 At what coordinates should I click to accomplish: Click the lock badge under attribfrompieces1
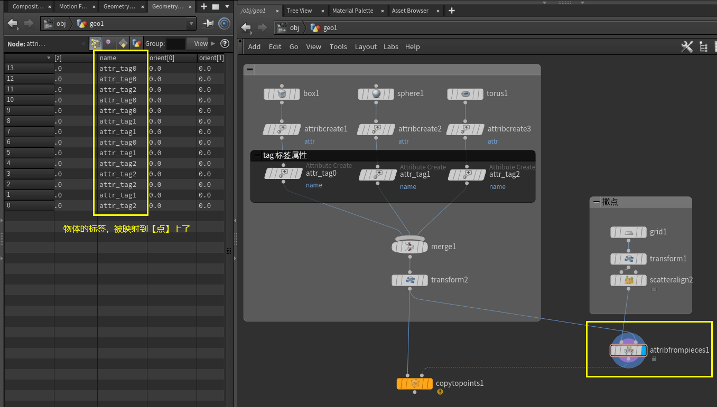tap(654, 359)
